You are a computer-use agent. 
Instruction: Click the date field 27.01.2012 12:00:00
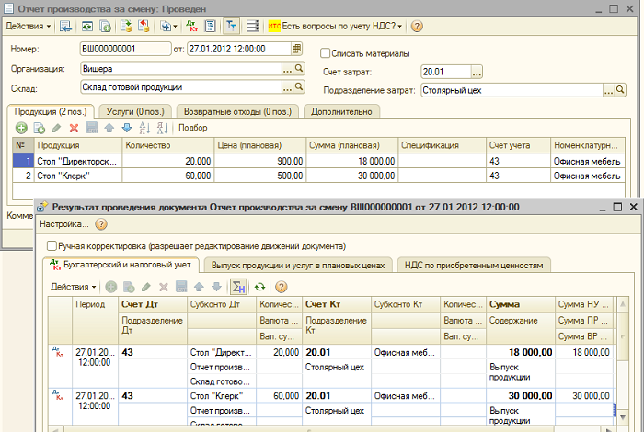click(239, 49)
